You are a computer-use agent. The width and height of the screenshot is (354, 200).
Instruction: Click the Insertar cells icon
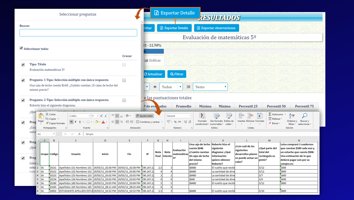point(241,116)
